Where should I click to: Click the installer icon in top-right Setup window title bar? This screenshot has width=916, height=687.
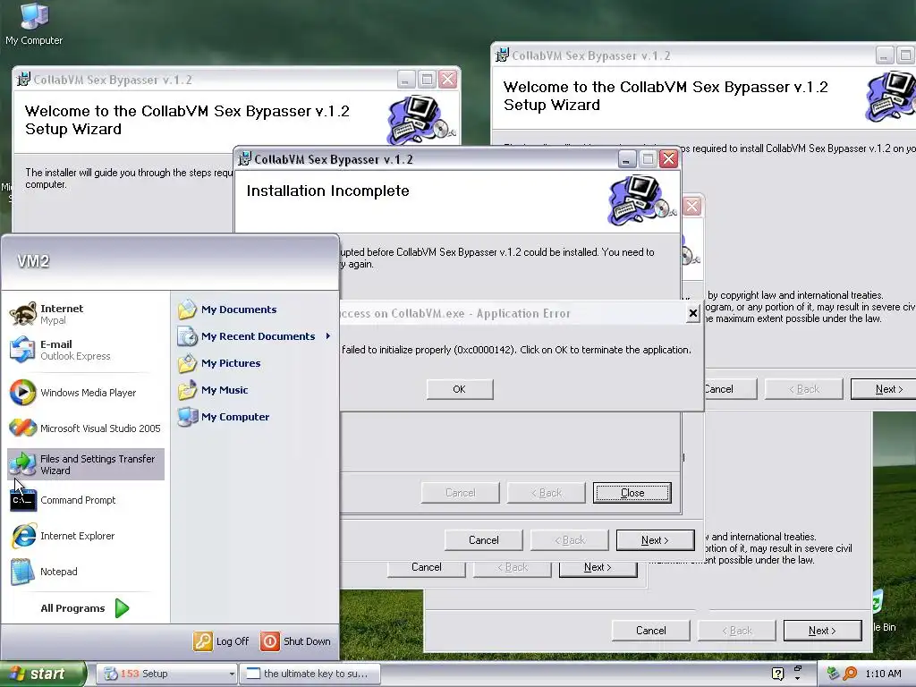tap(502, 55)
